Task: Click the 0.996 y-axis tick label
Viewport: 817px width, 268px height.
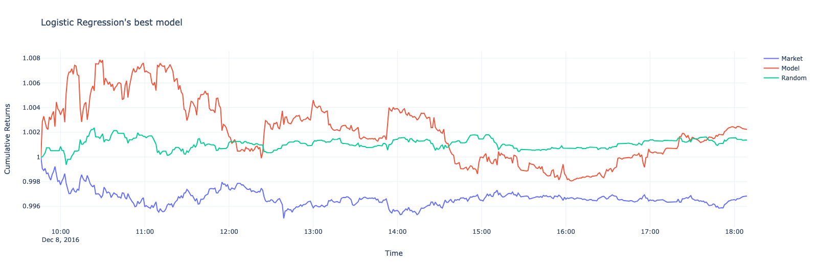Action: (x=31, y=206)
